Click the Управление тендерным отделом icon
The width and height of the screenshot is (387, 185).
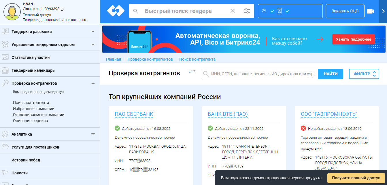(5, 44)
